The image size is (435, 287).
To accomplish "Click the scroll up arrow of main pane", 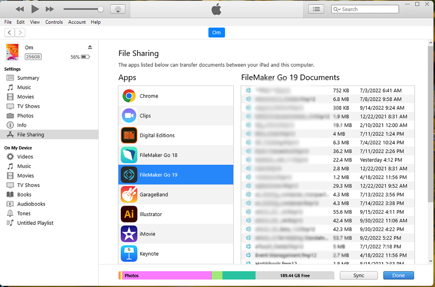I will click(x=431, y=43).
